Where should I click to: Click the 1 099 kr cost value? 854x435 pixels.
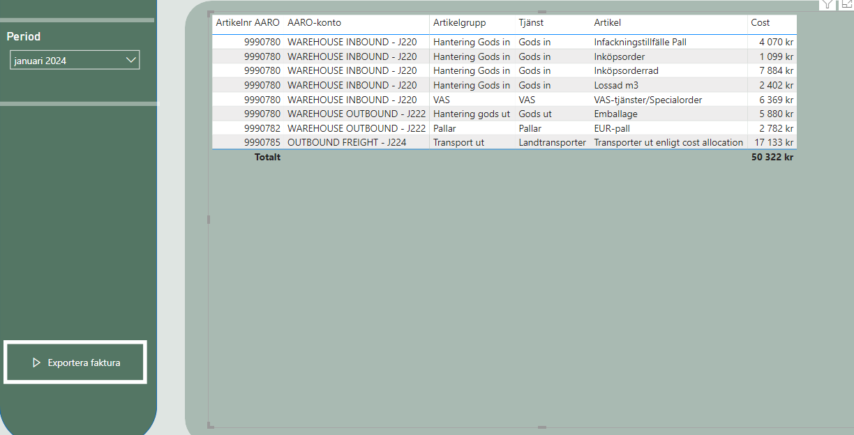(776, 56)
